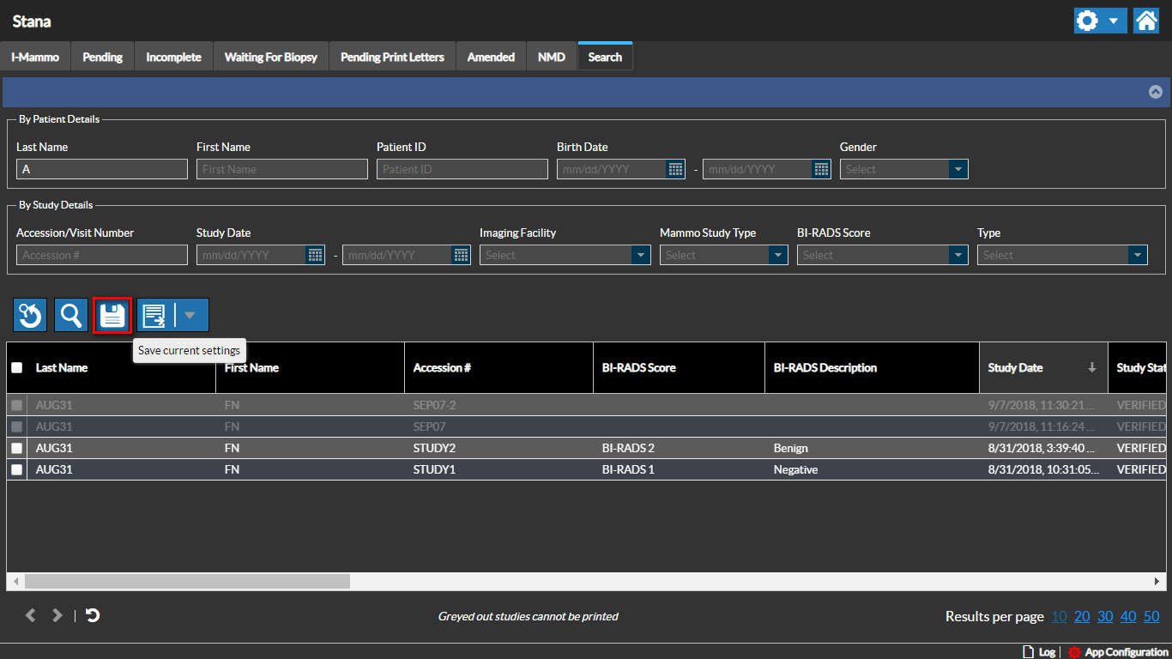Screen dimensions: 1172x659
Task: Open App Configuration link
Action: point(1126,652)
